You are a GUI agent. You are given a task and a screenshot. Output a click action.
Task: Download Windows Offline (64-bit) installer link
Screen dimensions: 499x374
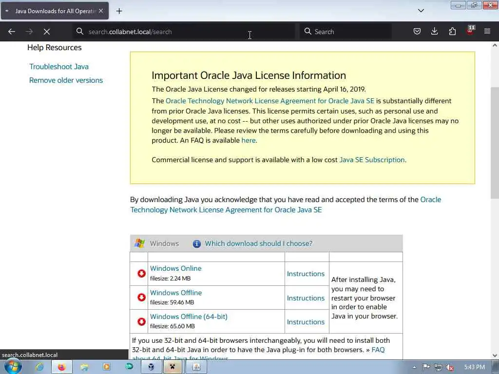pos(189,317)
